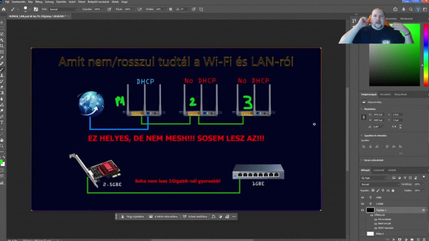Image resolution: width=429 pixels, height=241 pixels.
Task: Select the Clone Stamp tool
Action: (x=2, y=75)
